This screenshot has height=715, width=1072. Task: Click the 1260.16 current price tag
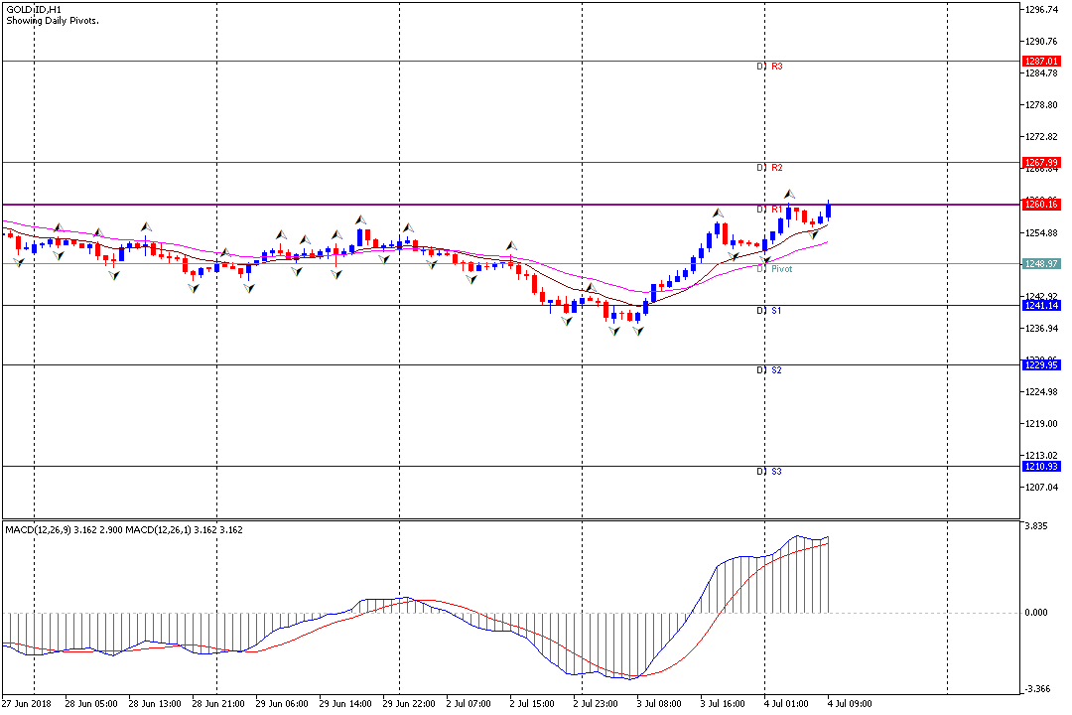(1041, 204)
